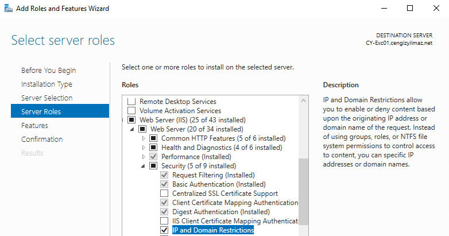The image size is (449, 236).
Task: Navigate to the Features step
Action: click(x=34, y=126)
